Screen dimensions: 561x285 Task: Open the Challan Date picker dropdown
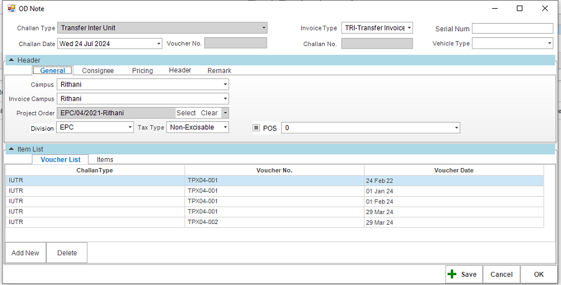(158, 44)
